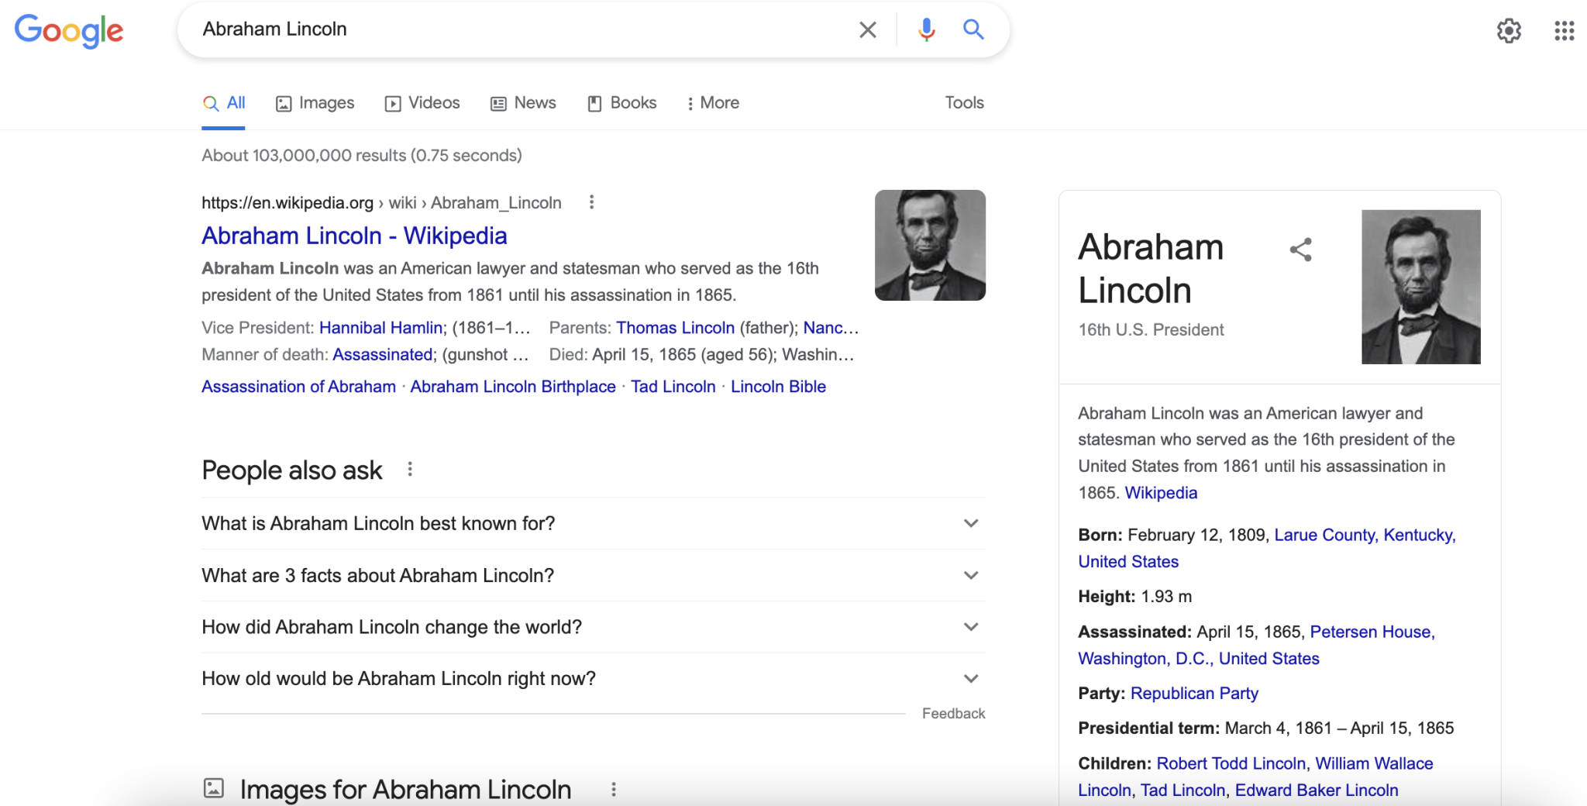This screenshot has width=1587, height=806.
Task: Clear the search box with the X icon
Action: click(868, 30)
